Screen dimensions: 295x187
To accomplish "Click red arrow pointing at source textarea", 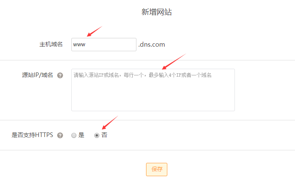I will point(174,61).
